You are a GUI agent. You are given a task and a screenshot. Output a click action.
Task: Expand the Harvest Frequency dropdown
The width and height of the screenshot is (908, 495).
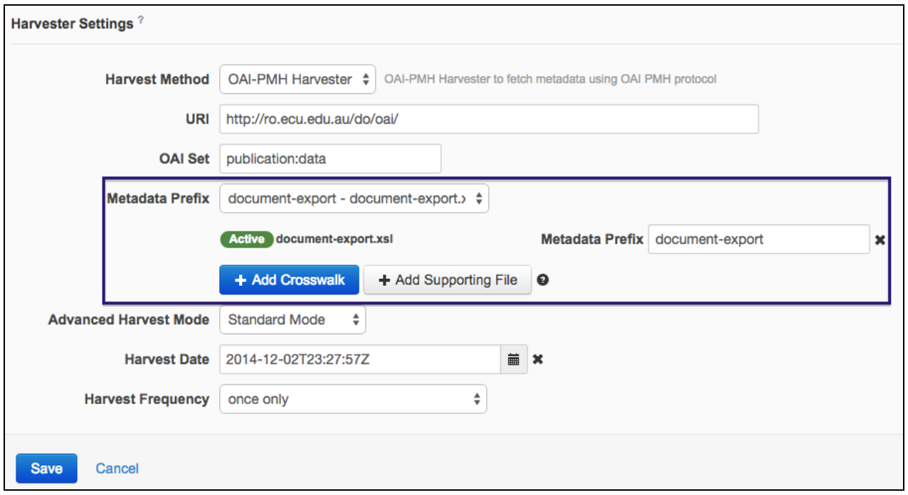pos(353,400)
